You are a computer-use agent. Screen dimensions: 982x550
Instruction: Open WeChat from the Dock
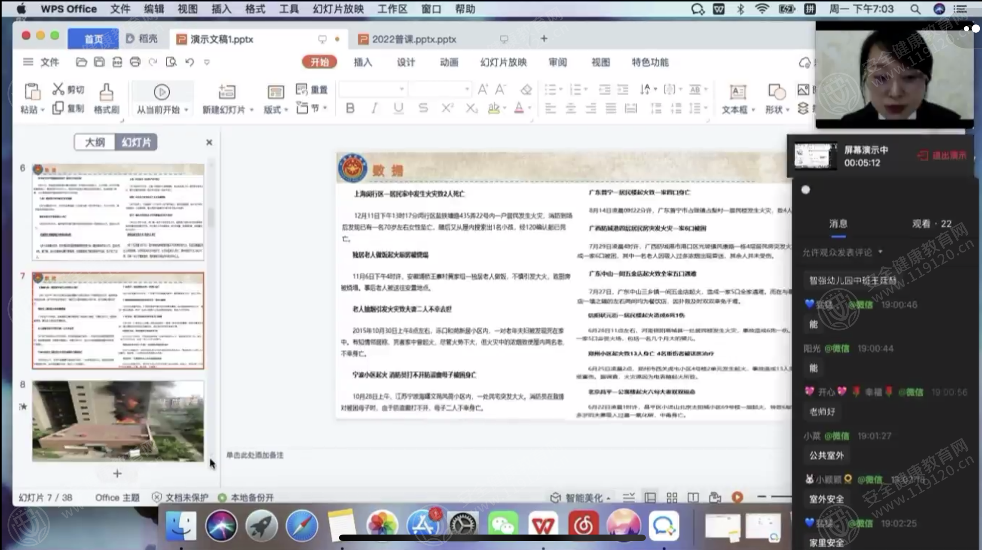tap(503, 526)
